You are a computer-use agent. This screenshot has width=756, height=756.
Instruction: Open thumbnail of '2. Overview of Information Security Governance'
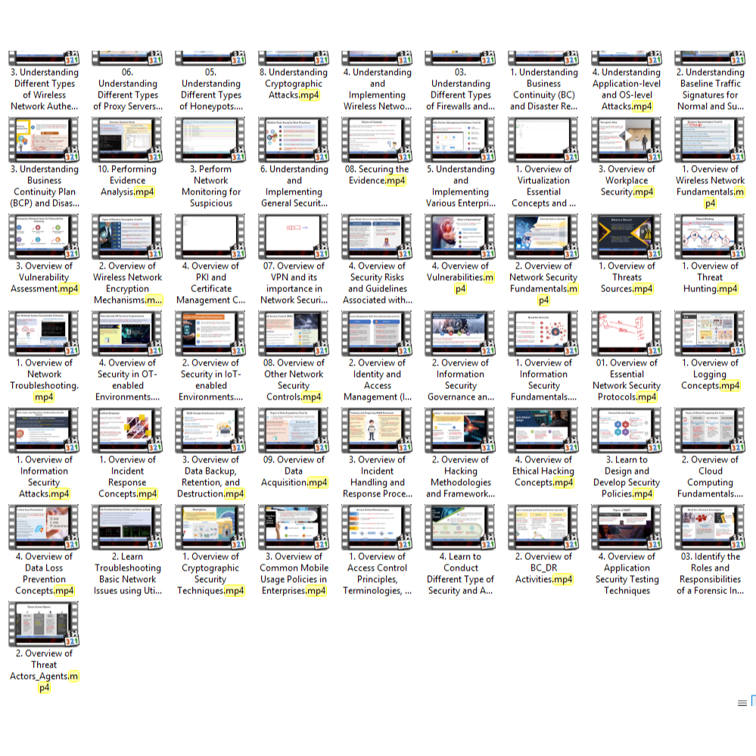tap(460, 334)
